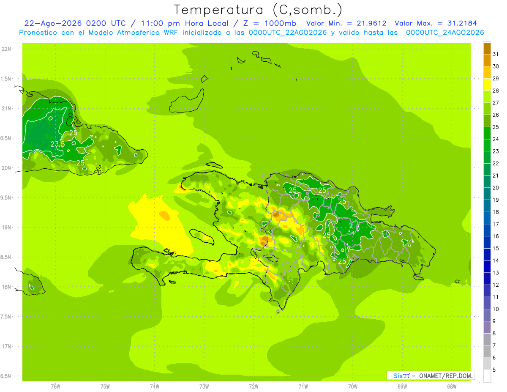The width and height of the screenshot is (507, 392).
Task: Click the '28' color bar label
Action: [496, 91]
